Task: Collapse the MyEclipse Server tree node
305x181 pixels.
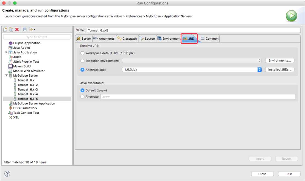Action: pyautogui.click(x=6, y=75)
